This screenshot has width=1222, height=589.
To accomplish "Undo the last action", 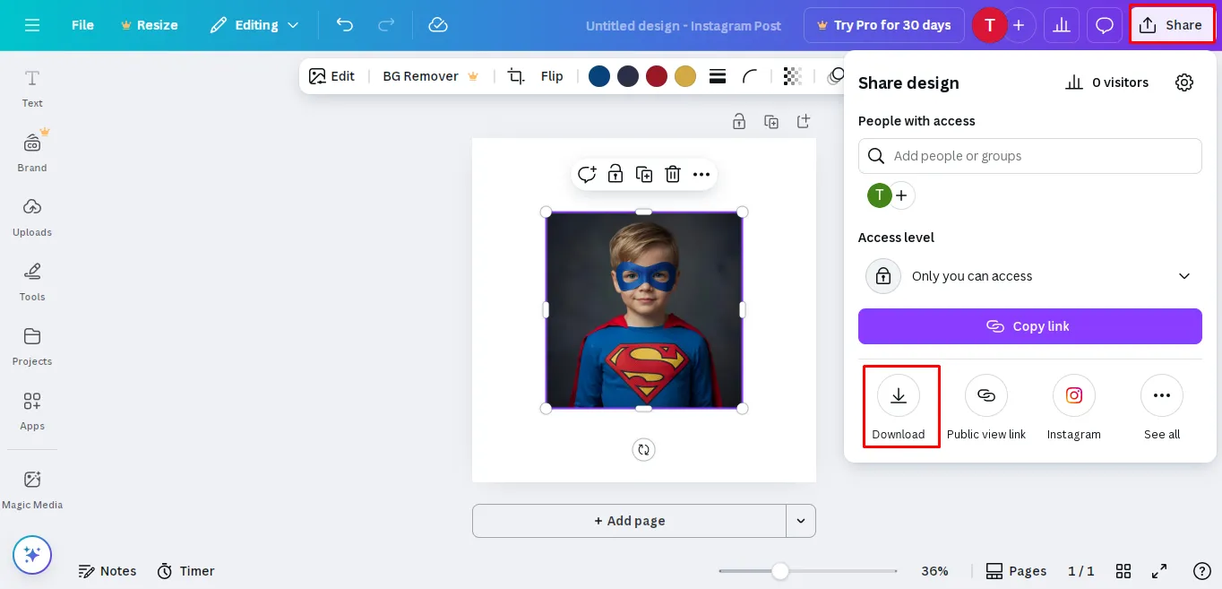I will pos(345,25).
